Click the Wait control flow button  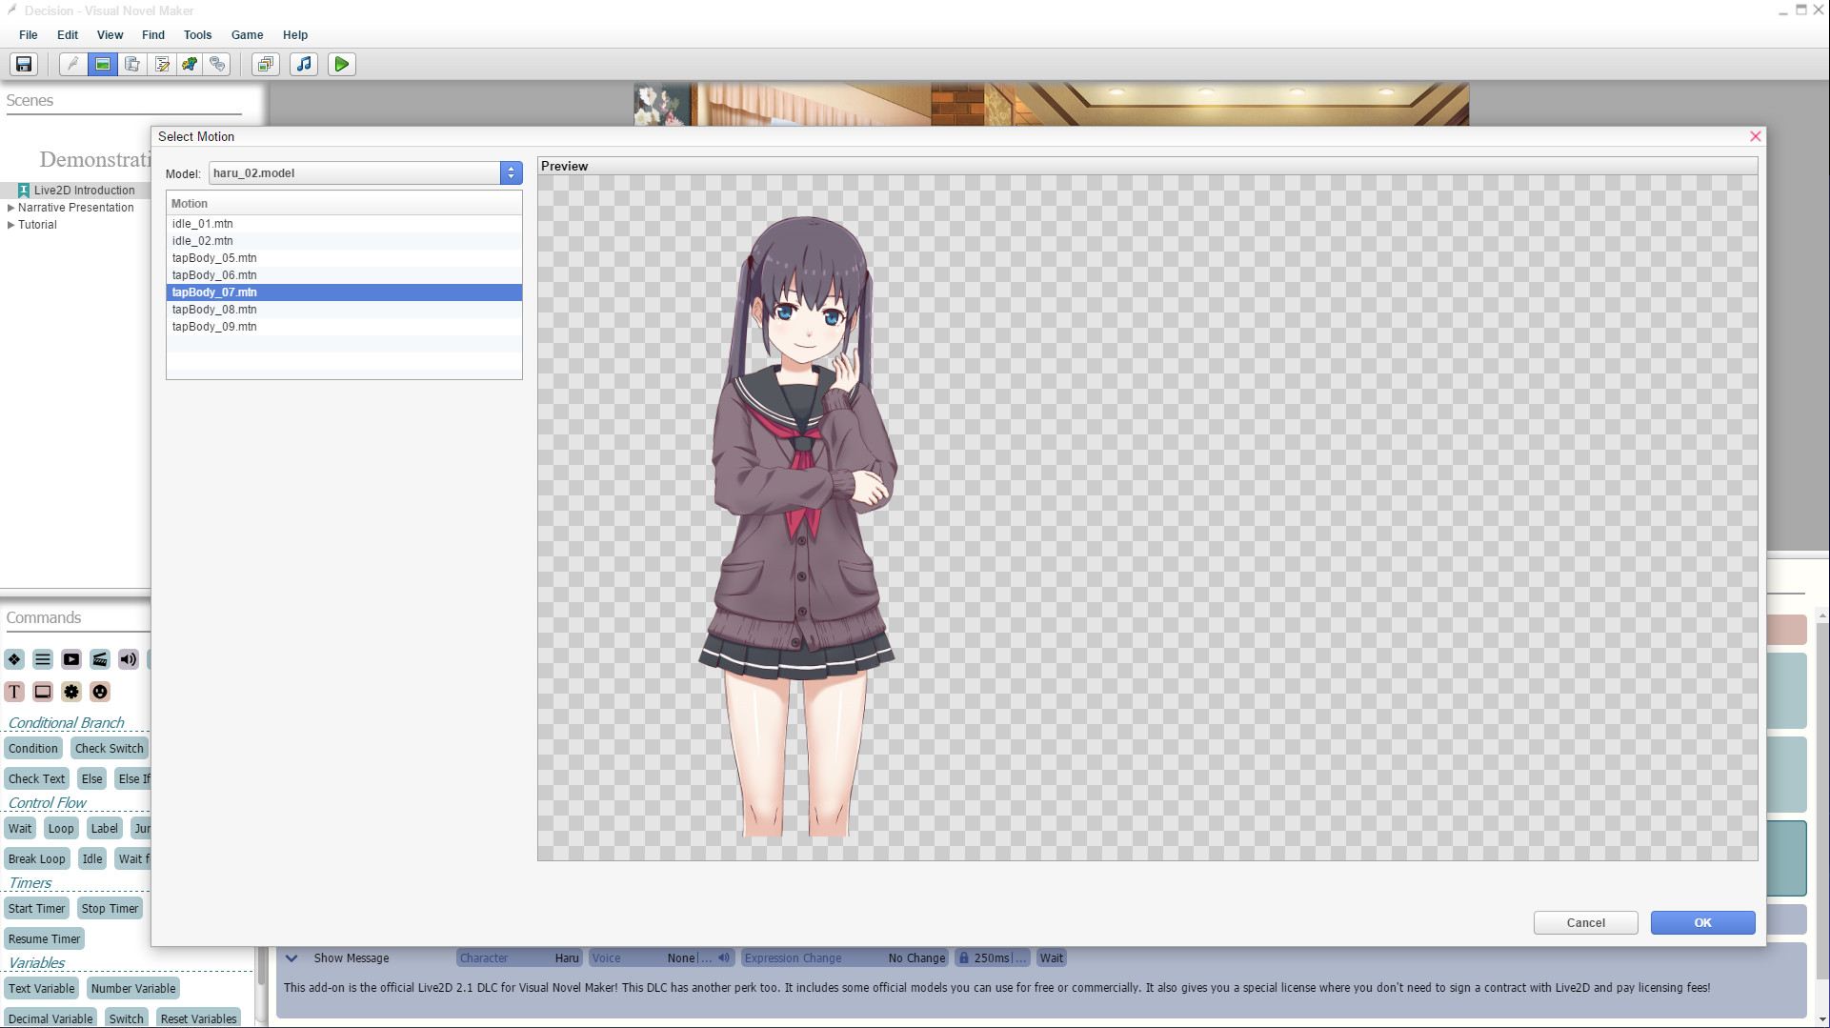point(19,828)
